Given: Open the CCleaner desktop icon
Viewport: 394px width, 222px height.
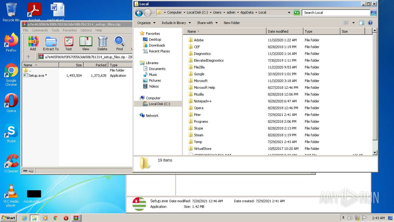Looking at the screenshot, I should pyautogui.click(x=11, y=163).
